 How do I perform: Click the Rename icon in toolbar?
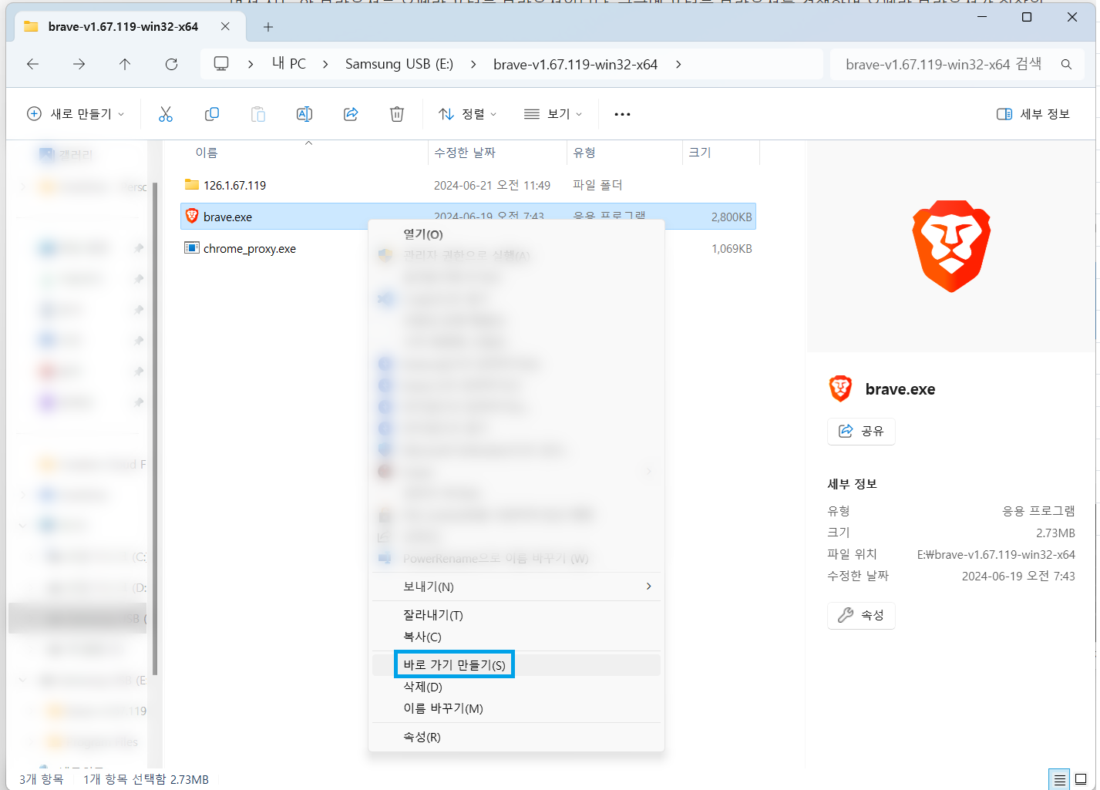click(304, 114)
